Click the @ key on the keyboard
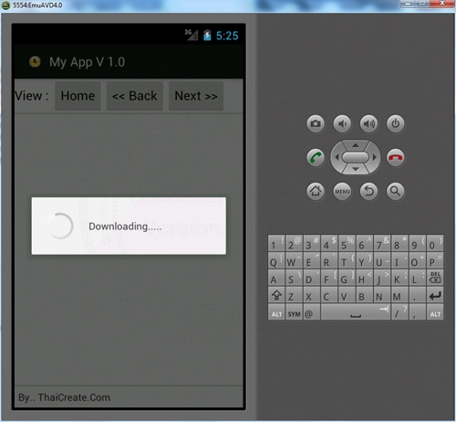This screenshot has width=456, height=422. (312, 312)
